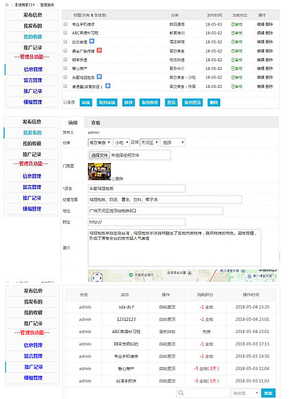The width and height of the screenshot is (289, 399).
Task: Click the 数码通信 category cell
Action: pyautogui.click(x=177, y=24)
